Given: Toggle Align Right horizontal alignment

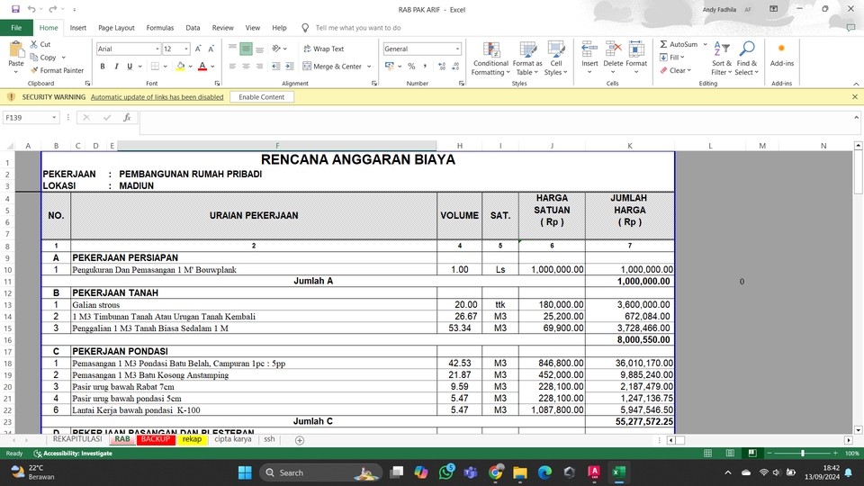Looking at the screenshot, I should (259, 66).
